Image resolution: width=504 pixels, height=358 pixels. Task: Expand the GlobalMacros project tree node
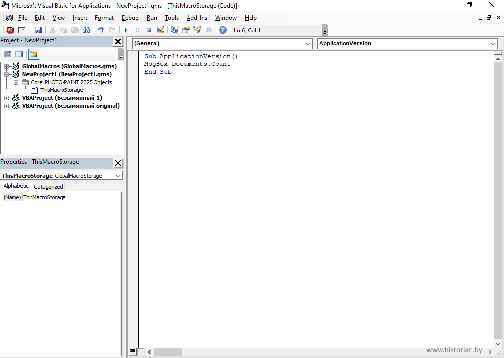pyautogui.click(x=7, y=66)
